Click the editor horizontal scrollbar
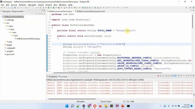The width and height of the screenshot is (195, 109). (x=108, y=73)
